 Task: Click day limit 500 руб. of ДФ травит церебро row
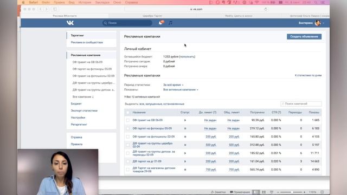(x=211, y=145)
